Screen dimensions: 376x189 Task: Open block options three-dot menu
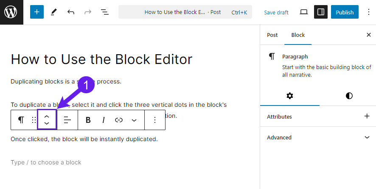[155, 120]
